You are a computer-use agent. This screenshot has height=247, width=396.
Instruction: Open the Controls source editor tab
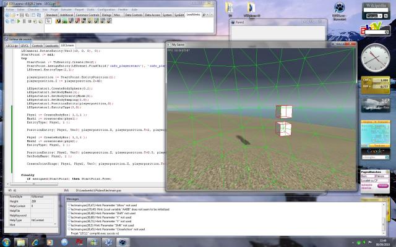click(37, 46)
